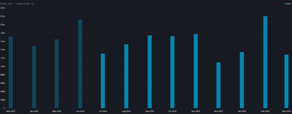Click the 1.6m y-axis label

(x=3, y=42)
